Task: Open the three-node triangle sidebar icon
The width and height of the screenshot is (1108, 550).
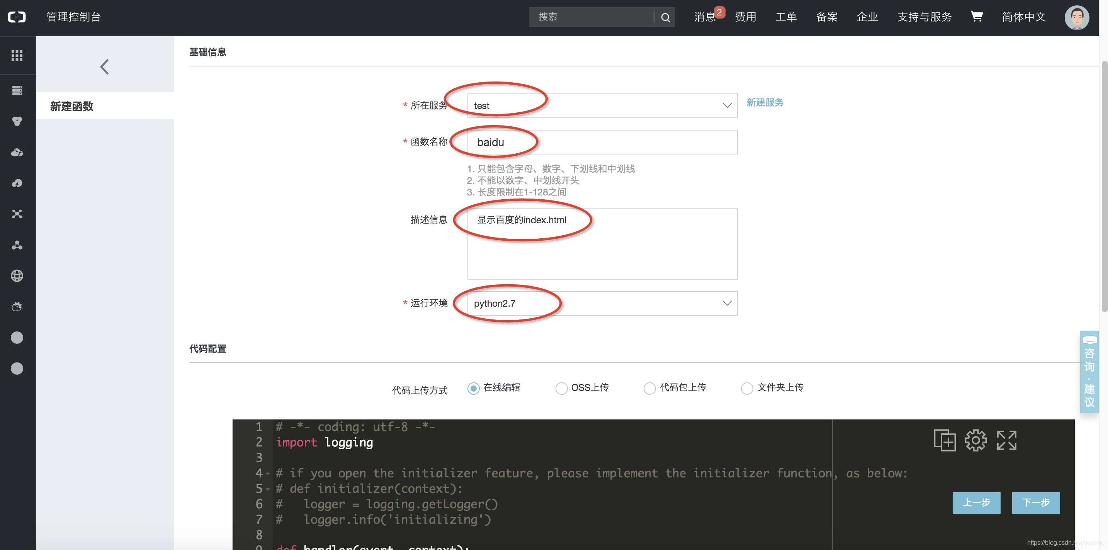Action: [x=17, y=245]
